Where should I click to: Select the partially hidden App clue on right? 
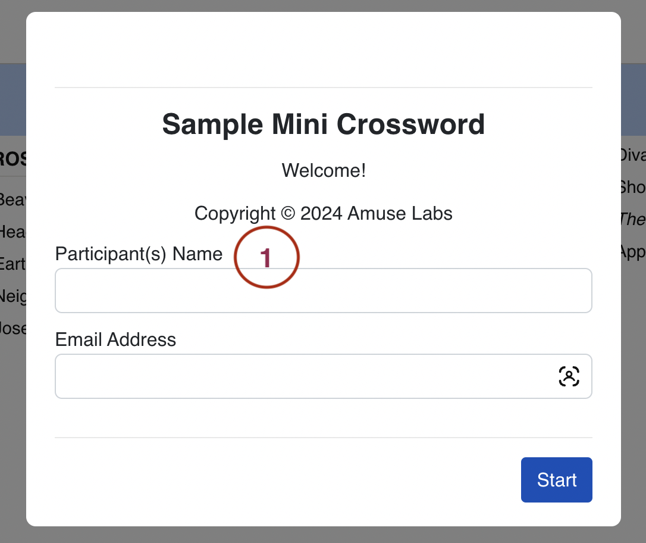[634, 252]
